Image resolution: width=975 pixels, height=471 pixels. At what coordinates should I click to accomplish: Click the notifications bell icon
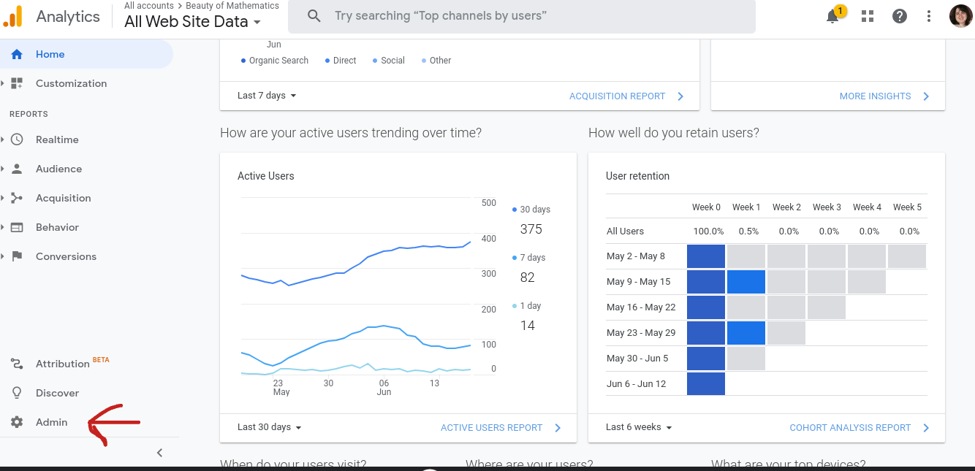[832, 16]
